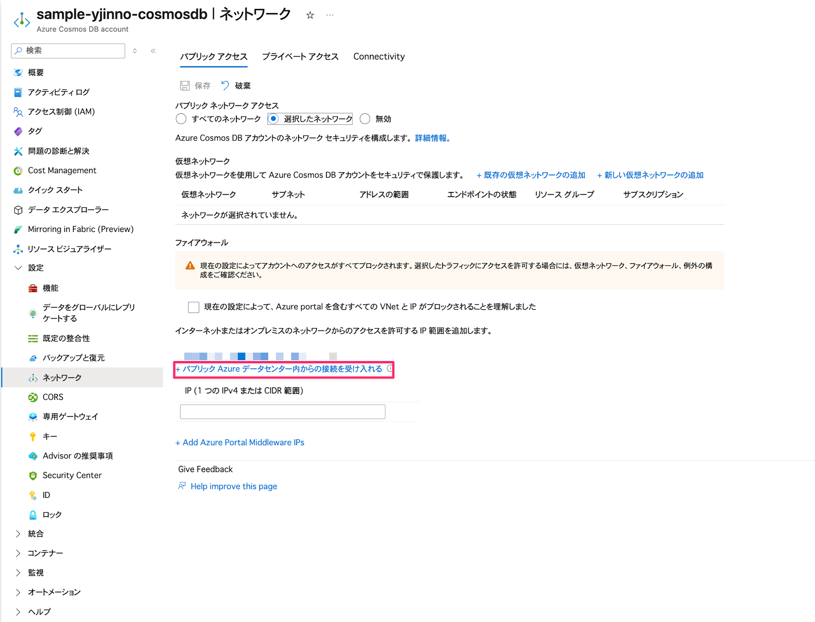The width and height of the screenshot is (815, 622).
Task: Click the クイック スタート icon
Action: coord(18,190)
